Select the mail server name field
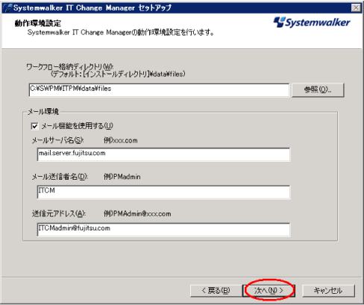The image size is (364, 305). 163,154
